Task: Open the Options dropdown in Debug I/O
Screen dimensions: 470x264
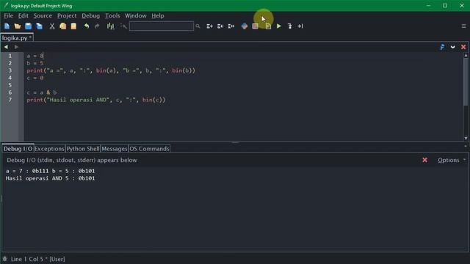Action: 451,160
